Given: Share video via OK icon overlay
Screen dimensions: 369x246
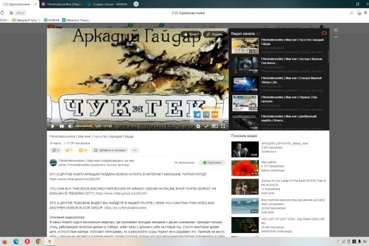Looking at the screenshot, I should (215, 114).
